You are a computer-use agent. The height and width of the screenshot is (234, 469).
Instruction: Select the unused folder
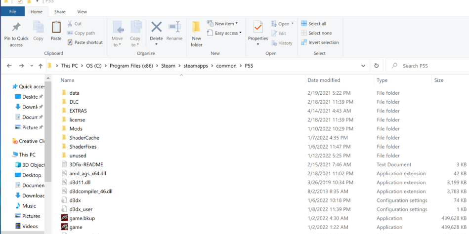tap(78, 156)
